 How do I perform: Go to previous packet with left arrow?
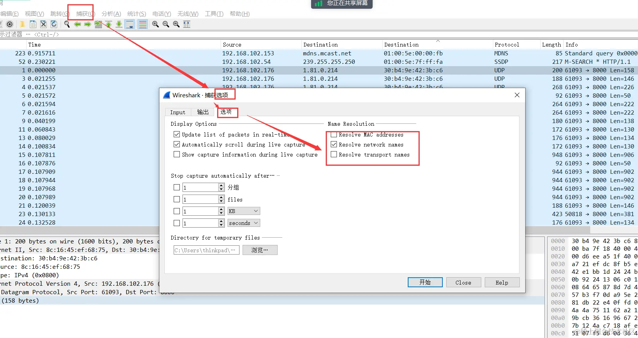77,24
